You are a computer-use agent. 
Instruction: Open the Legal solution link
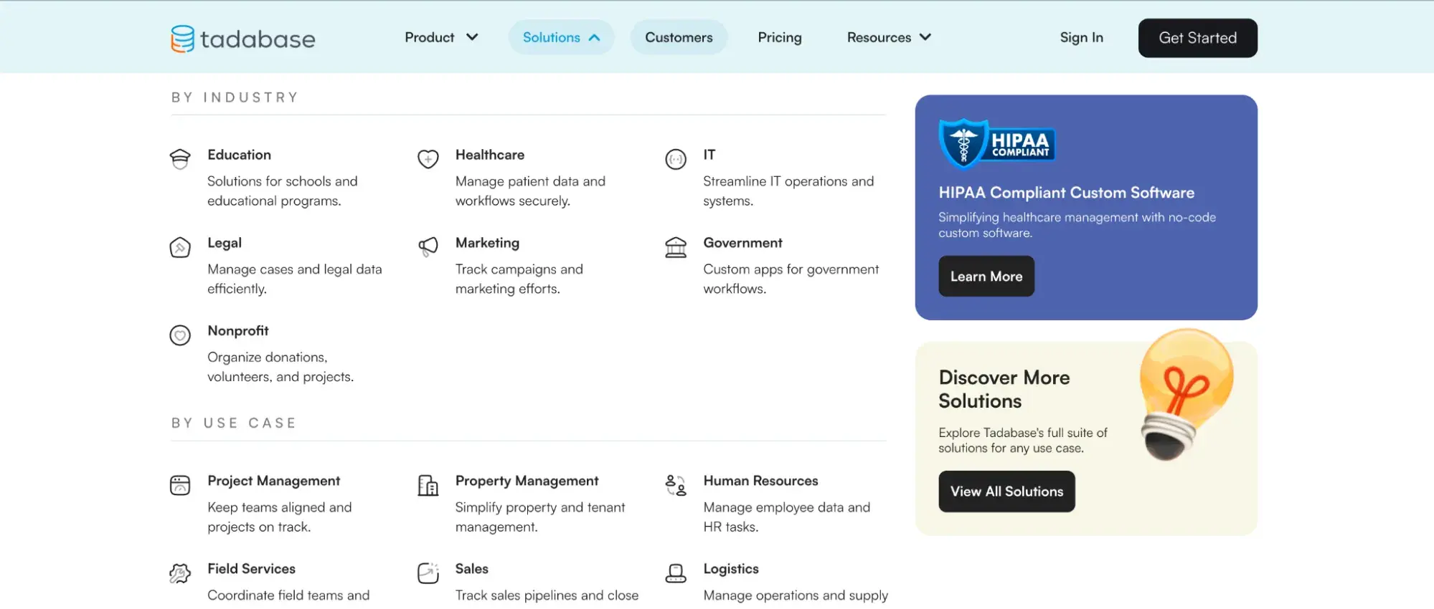(225, 243)
